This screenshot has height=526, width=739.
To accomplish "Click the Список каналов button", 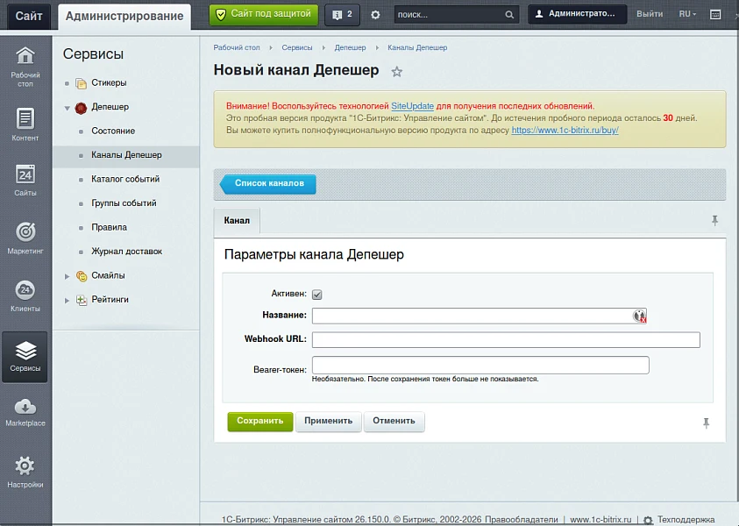I will 268,183.
